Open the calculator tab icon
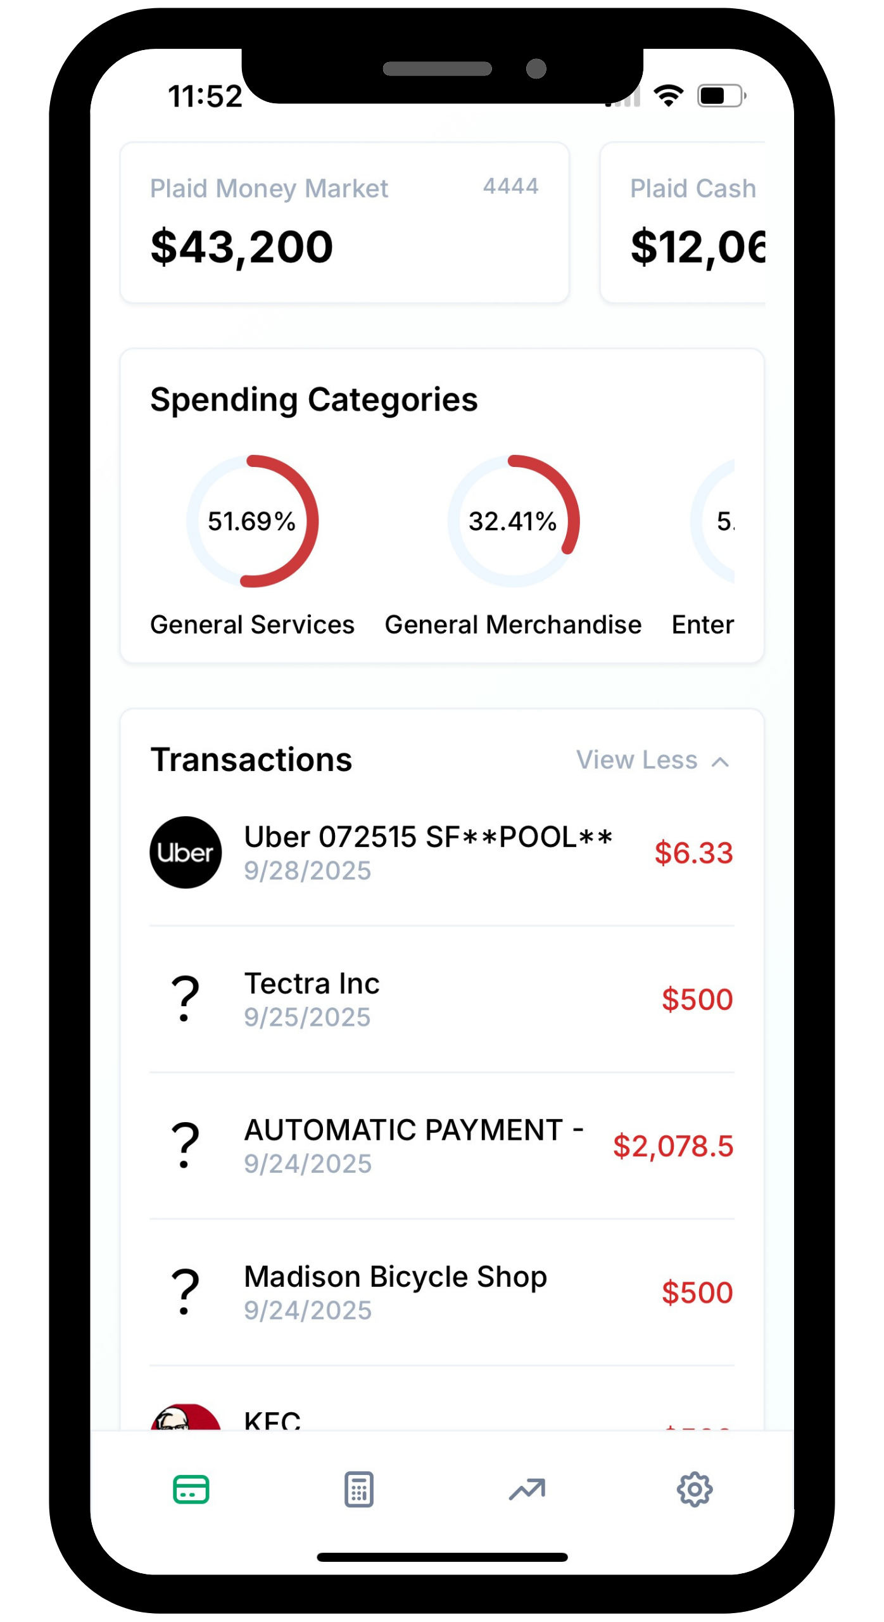 358,1489
